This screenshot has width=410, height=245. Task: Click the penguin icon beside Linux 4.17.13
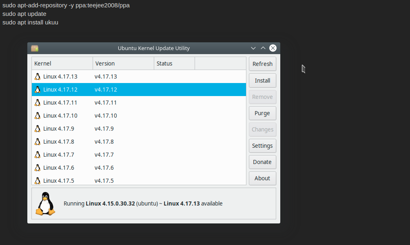[x=38, y=77]
